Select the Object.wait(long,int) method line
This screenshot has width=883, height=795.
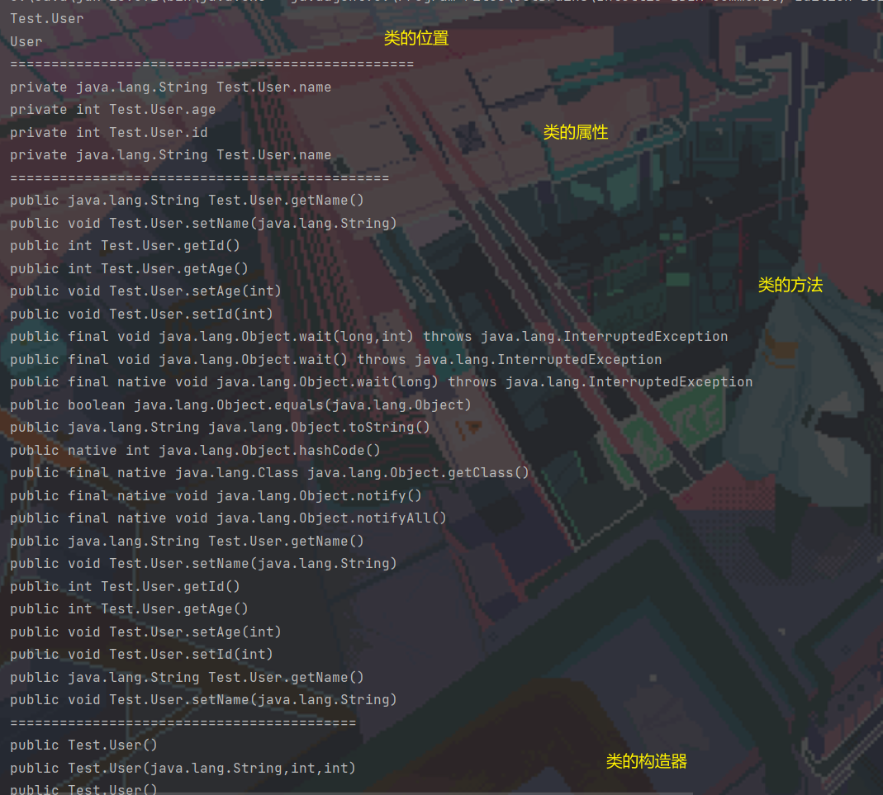click(x=369, y=337)
